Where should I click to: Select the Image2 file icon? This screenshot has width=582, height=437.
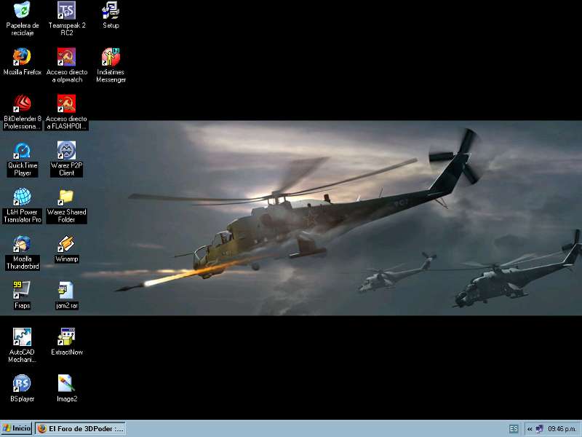[66, 384]
